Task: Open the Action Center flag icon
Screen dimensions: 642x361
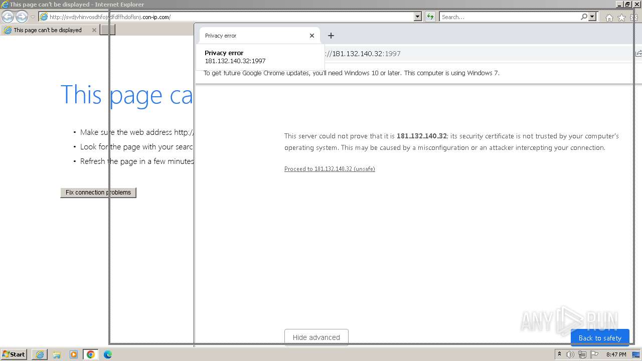Action: click(594, 354)
